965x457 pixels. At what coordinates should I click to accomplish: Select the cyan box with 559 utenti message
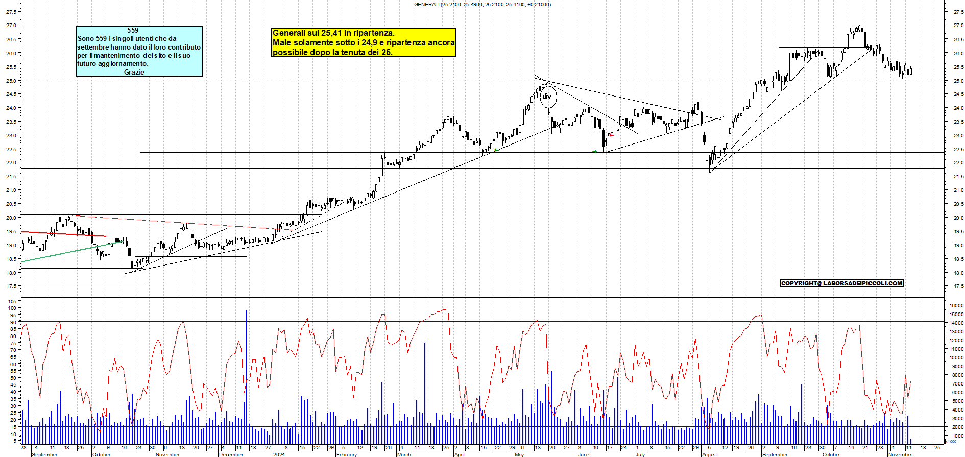(x=139, y=51)
